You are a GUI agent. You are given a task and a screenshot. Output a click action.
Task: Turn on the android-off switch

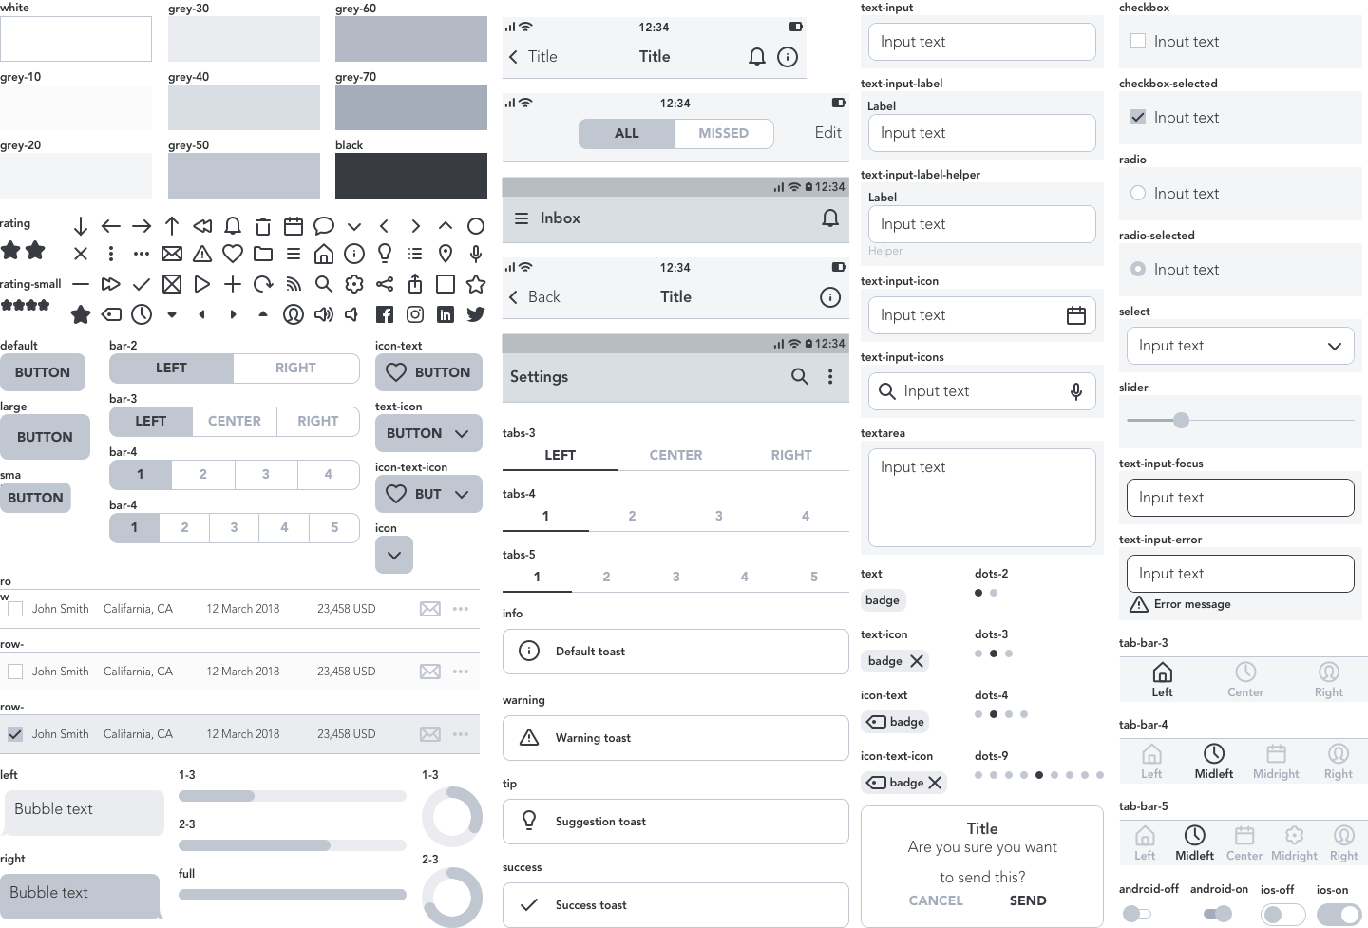pos(1136,914)
